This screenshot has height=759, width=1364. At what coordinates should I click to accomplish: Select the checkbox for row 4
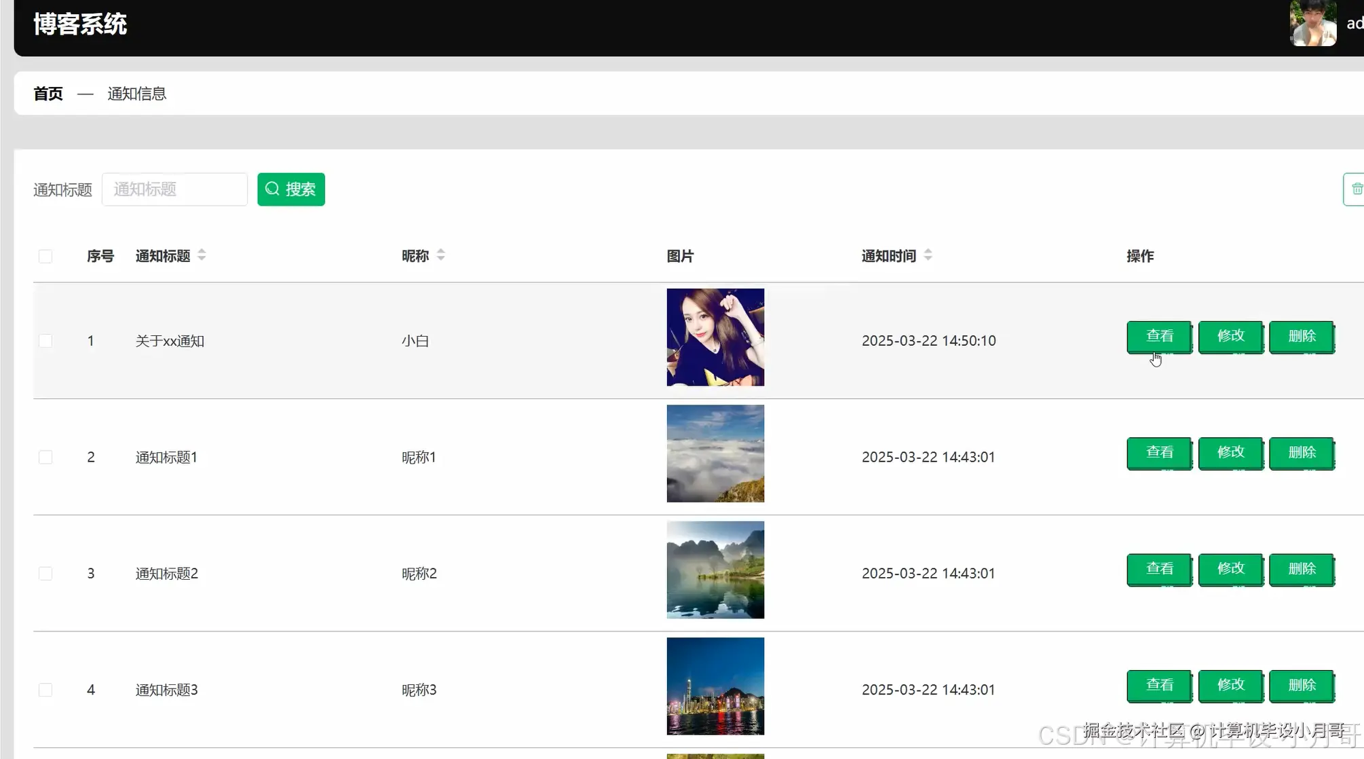click(45, 690)
